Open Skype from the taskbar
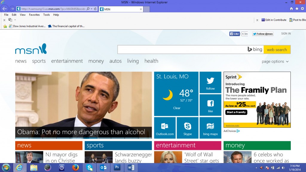Image resolution: width=306 pixels, height=172 pixels. pyautogui.click(x=89, y=168)
